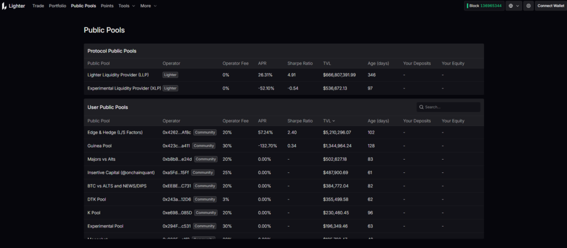
Task: Click the magnifier icon in the search box
Action: point(421,107)
